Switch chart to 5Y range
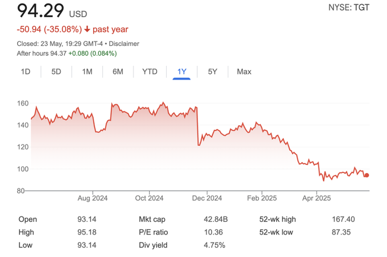The image size is (387, 257). pos(213,72)
